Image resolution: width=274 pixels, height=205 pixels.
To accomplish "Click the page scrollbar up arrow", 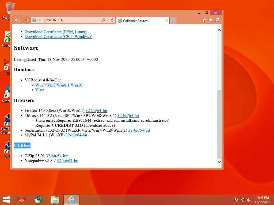I will coord(219,30).
